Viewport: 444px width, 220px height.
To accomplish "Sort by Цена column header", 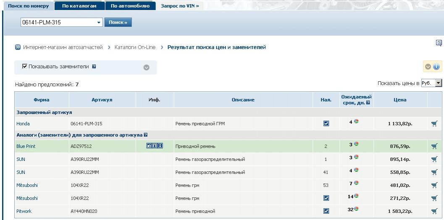I will (x=400, y=100).
